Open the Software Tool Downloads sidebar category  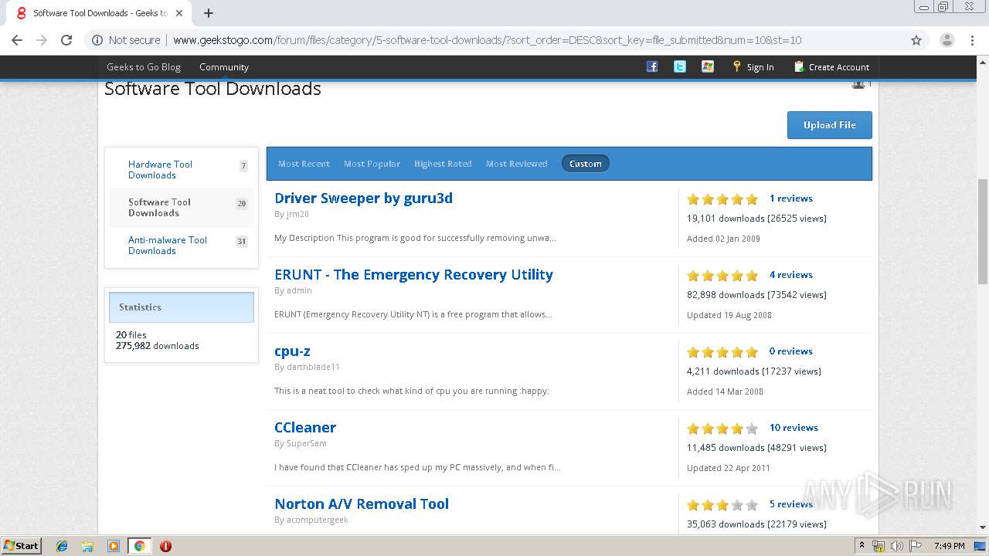[x=159, y=208]
